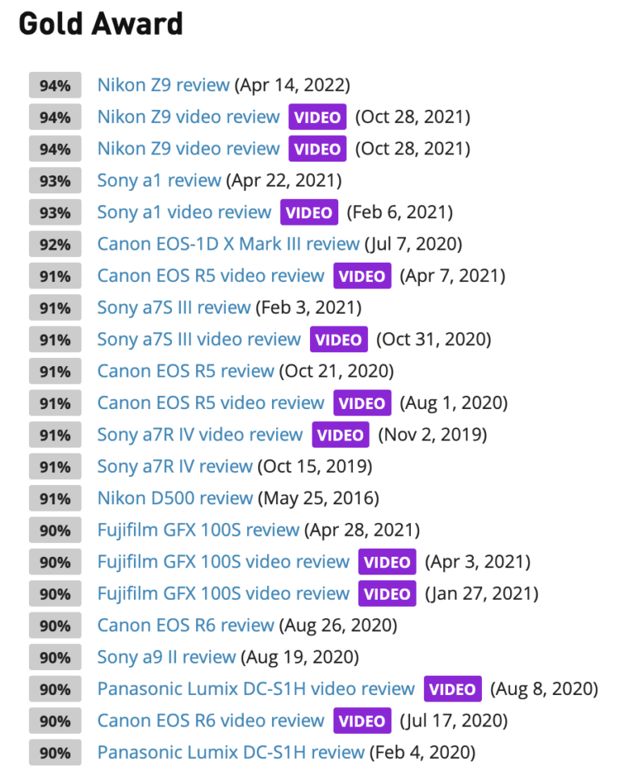Click the VIDEO badge on Fujifilm GFX 100S video review
This screenshot has width=620, height=771.
pos(387,562)
